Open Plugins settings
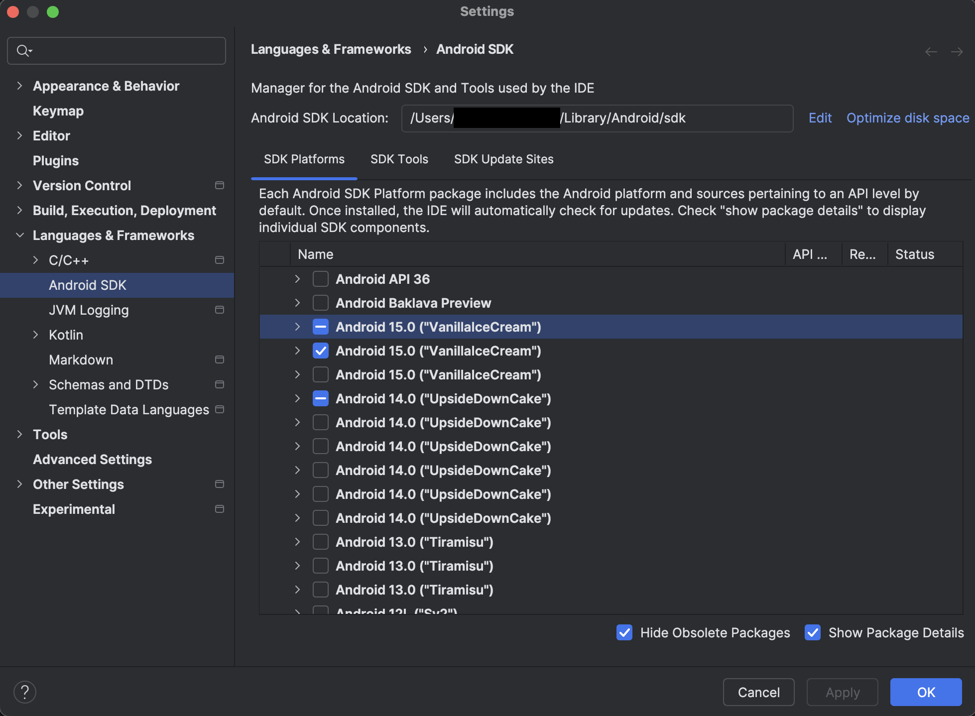The width and height of the screenshot is (975, 716). click(x=56, y=160)
